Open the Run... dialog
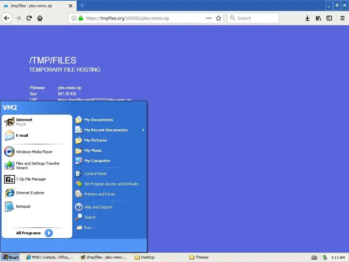The height and width of the screenshot is (262, 349). pyautogui.click(x=110, y=228)
